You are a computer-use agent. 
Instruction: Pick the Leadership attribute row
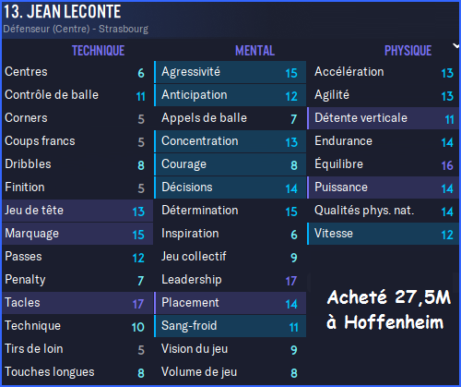click(x=230, y=280)
